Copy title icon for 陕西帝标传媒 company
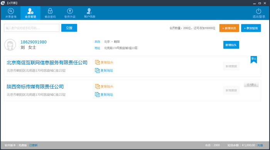The height and width of the screenshot is (150, 270). (98, 86)
